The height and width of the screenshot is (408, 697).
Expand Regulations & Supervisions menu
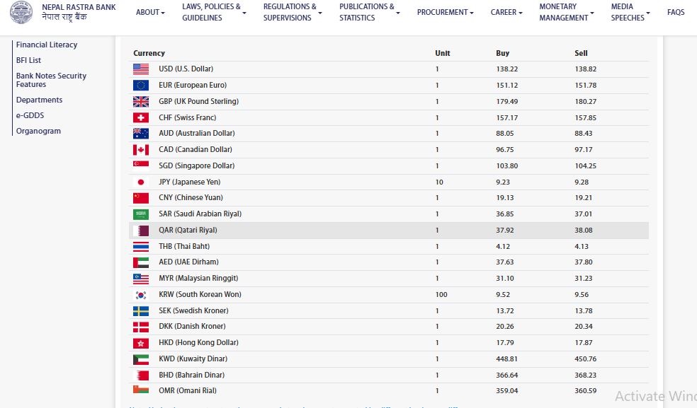pos(293,12)
